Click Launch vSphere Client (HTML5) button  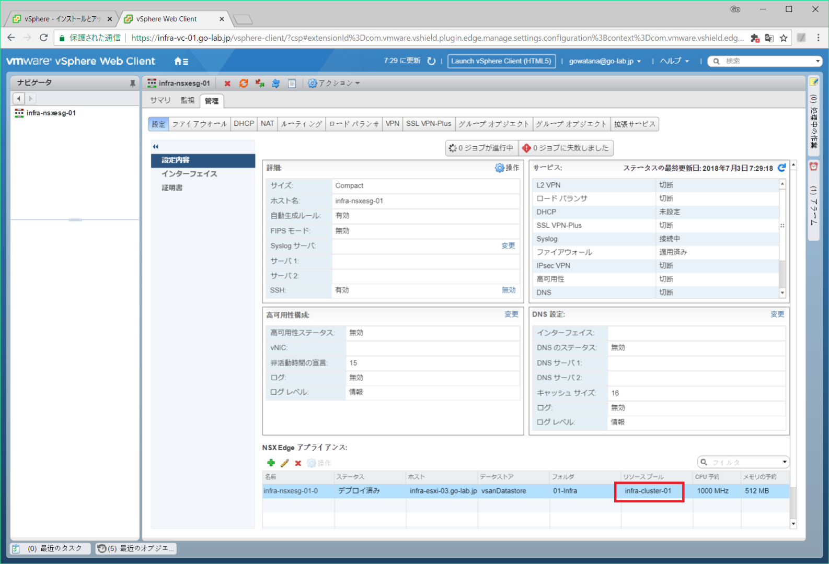(501, 61)
